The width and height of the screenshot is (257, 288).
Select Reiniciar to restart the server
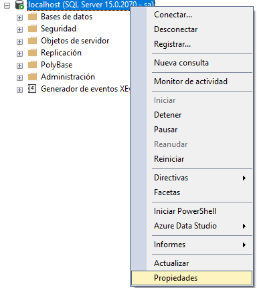click(192, 159)
